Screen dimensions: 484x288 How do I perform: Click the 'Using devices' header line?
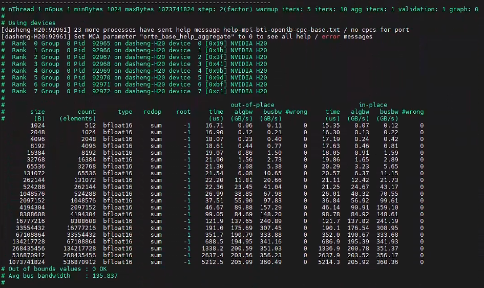coord(28,23)
